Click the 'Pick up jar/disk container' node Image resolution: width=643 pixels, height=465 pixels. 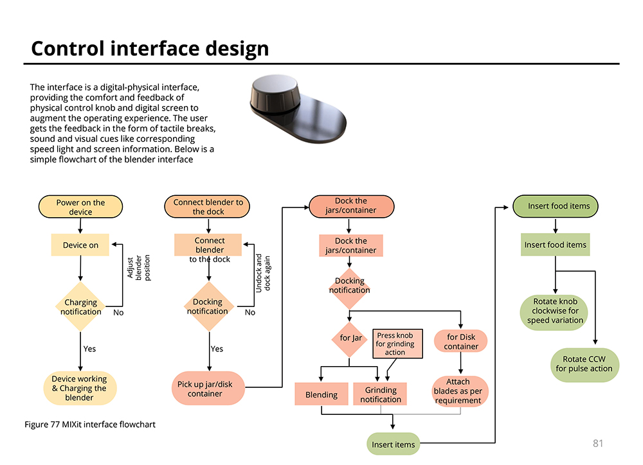coord(208,389)
